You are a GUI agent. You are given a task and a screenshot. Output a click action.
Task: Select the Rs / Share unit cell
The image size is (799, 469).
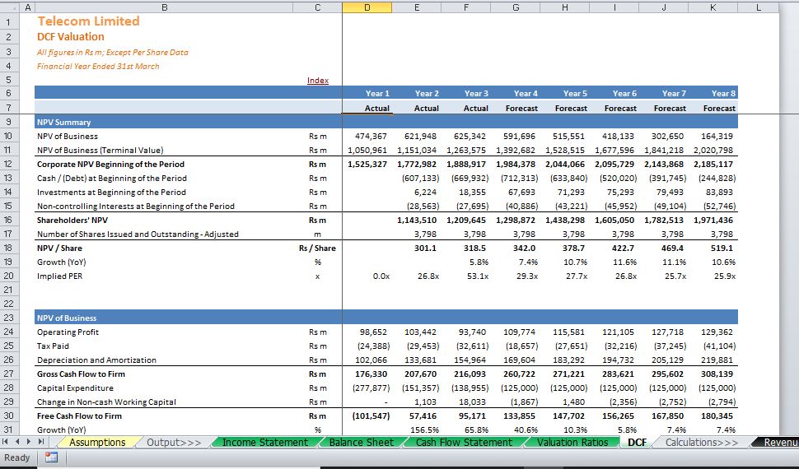click(317, 248)
